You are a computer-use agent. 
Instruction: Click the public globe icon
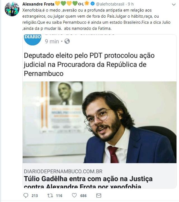click(67, 41)
